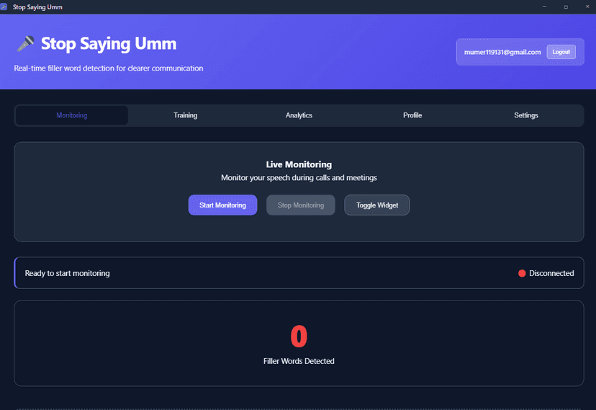Screen dimensions: 596x410
Task: Click the microphone icon in header
Action: point(26,44)
